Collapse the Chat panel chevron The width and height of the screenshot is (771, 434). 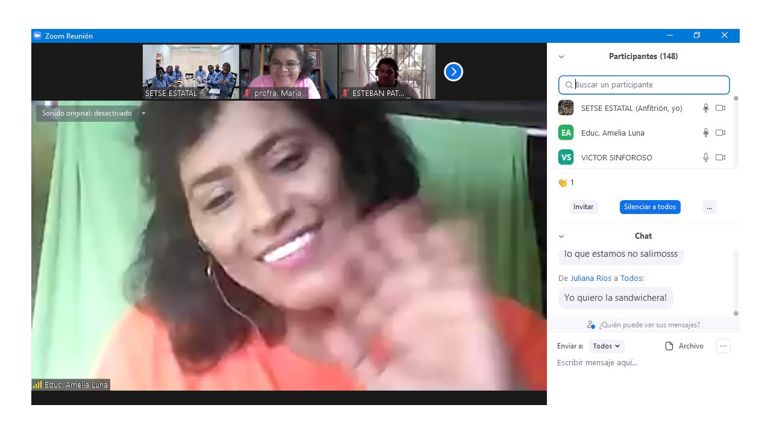tap(561, 236)
